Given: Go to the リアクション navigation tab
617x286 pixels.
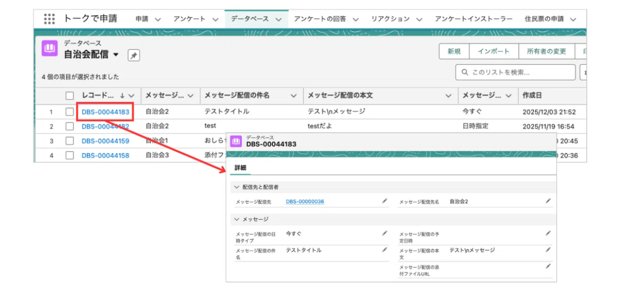Looking at the screenshot, I should point(390,19).
